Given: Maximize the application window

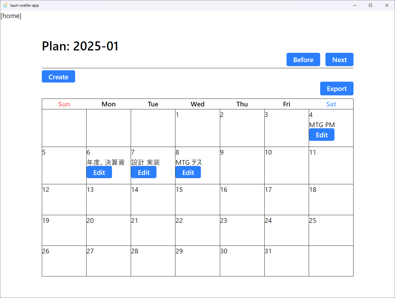Looking at the screenshot, I should click(x=370, y=5).
